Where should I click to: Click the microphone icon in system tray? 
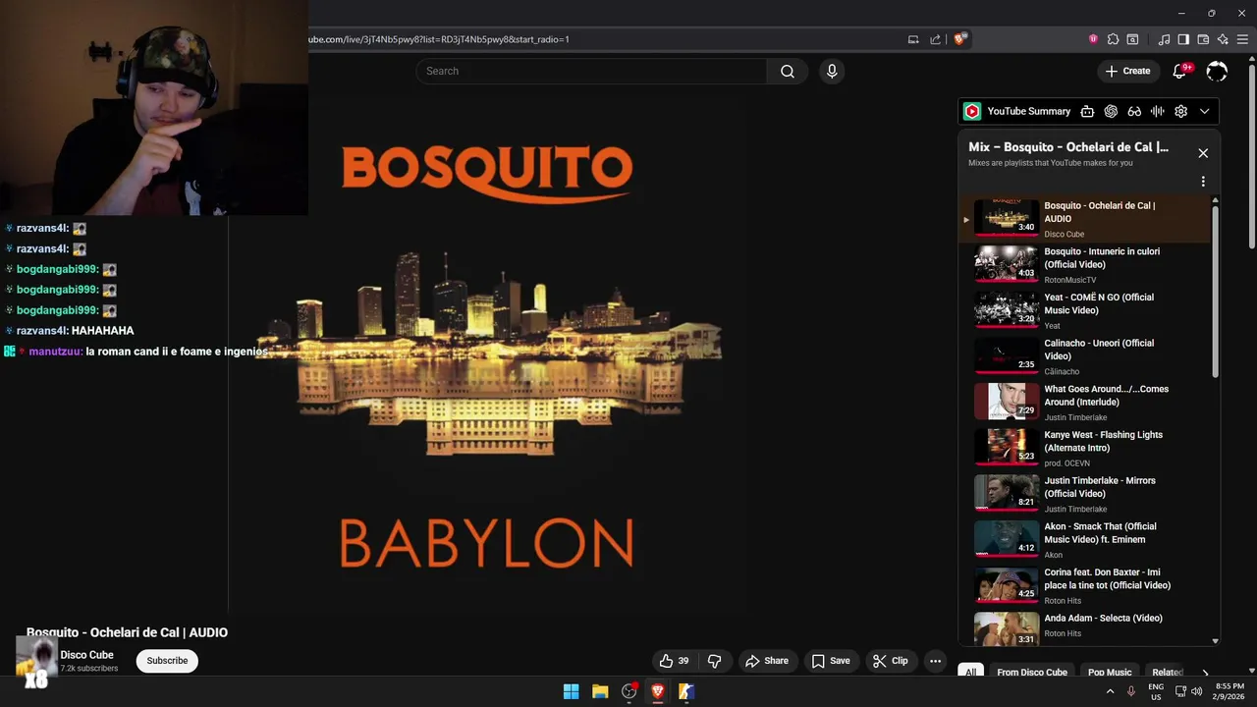point(1131,691)
